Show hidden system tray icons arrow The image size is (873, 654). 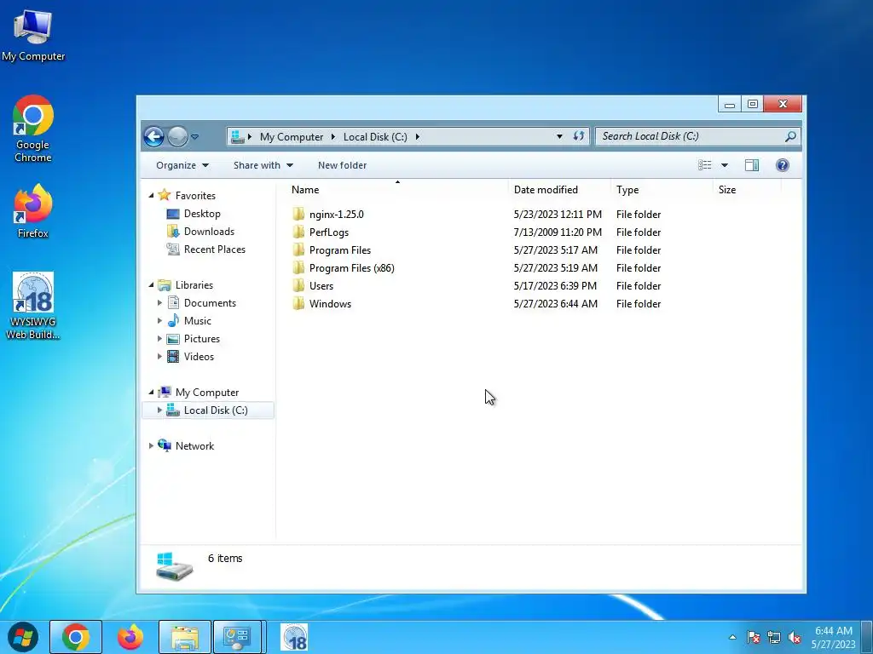point(732,637)
